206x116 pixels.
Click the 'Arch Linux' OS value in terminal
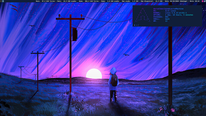pyautogui.click(x=170, y=11)
